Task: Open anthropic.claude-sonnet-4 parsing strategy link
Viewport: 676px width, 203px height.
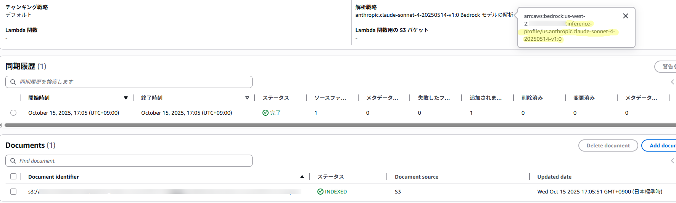Action: (x=434, y=15)
